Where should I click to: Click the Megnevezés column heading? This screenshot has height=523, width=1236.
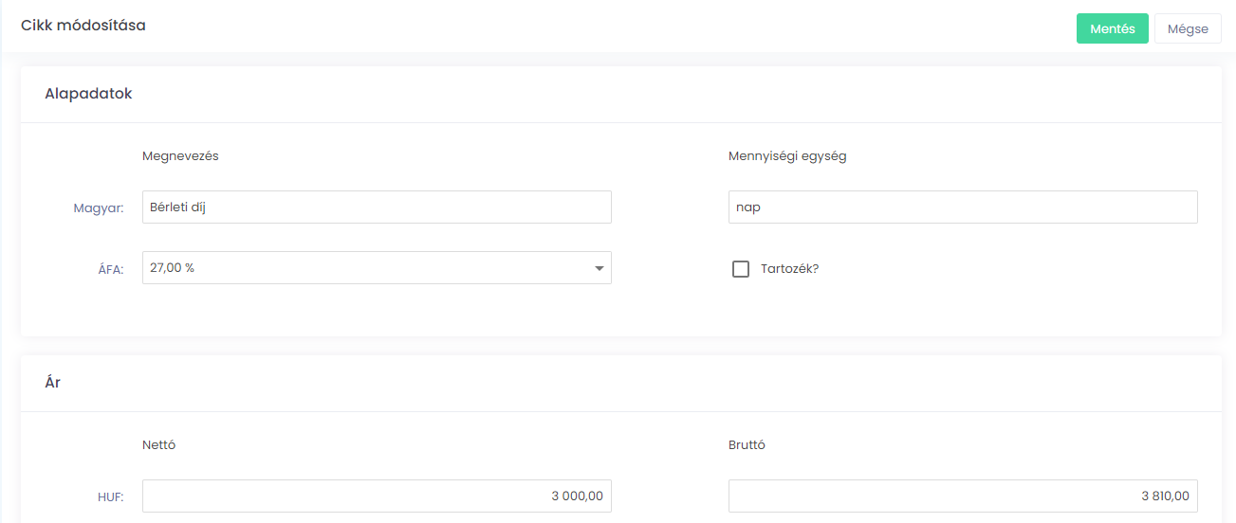tap(180, 156)
